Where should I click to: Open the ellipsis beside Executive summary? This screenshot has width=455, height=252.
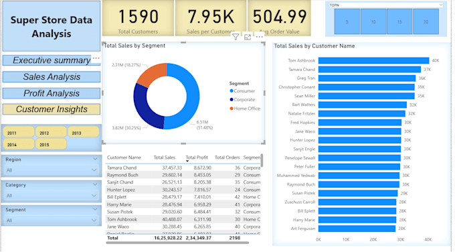(x=96, y=58)
